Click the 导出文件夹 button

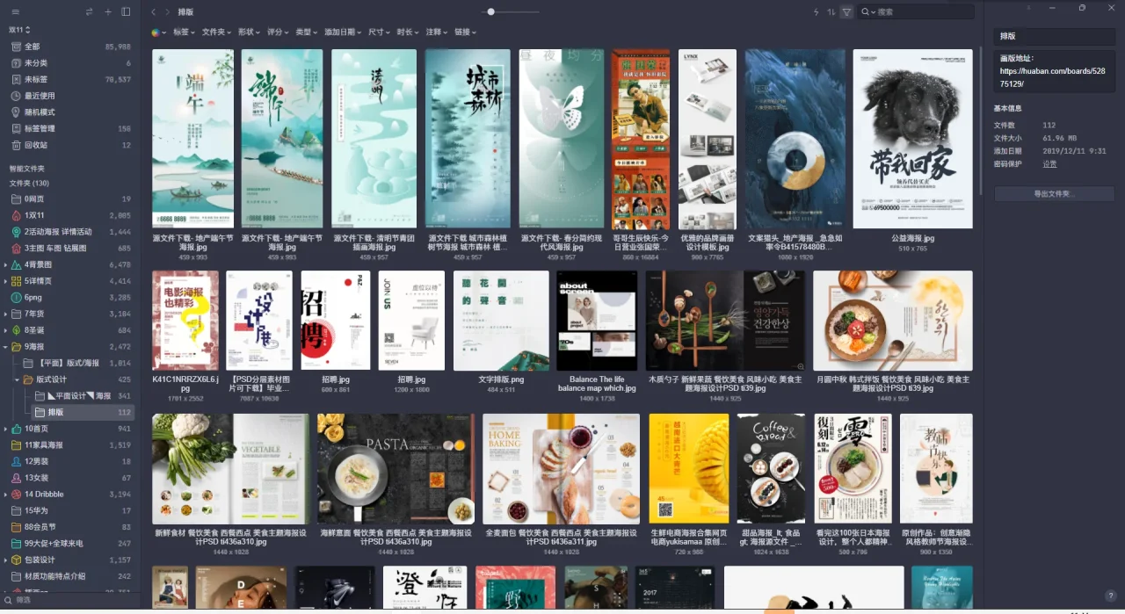pos(1054,194)
